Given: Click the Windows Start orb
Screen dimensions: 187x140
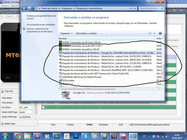Looking at the screenshot, I should click(x=5, y=137).
